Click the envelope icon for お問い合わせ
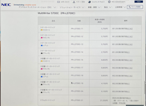The height and width of the screenshot is (106, 146). tap(58, 2)
